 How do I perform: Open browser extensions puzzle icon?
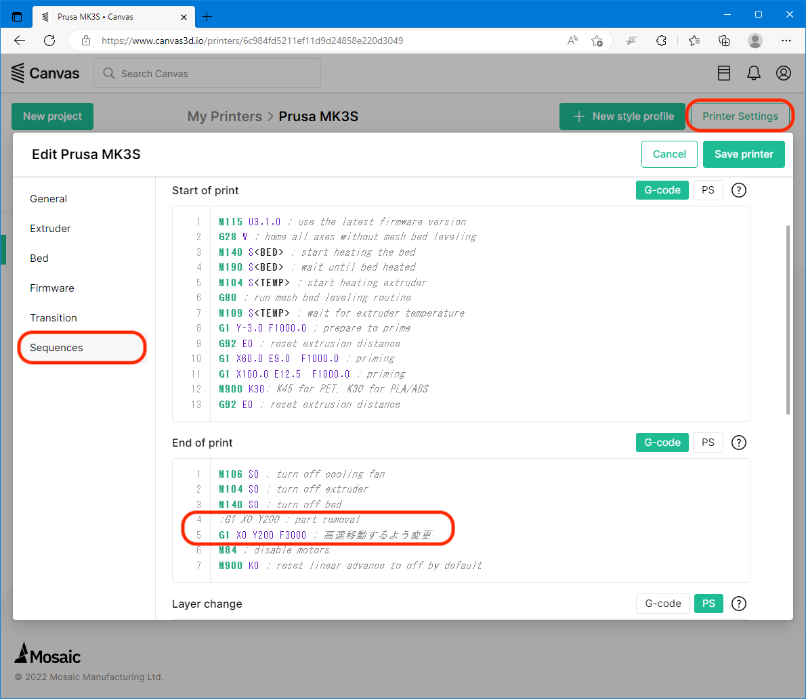click(x=661, y=41)
